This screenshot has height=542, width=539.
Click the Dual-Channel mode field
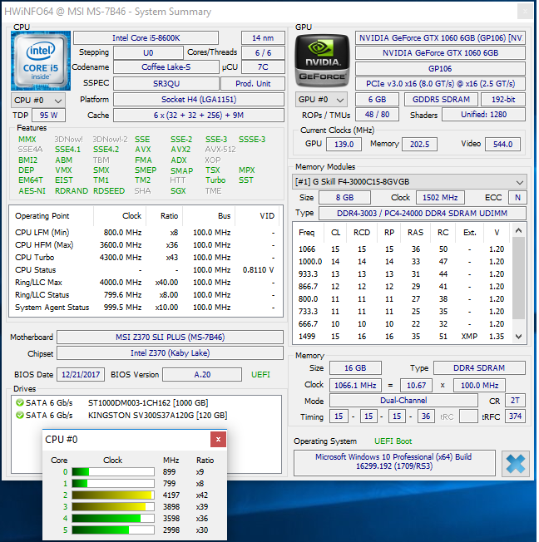point(403,401)
